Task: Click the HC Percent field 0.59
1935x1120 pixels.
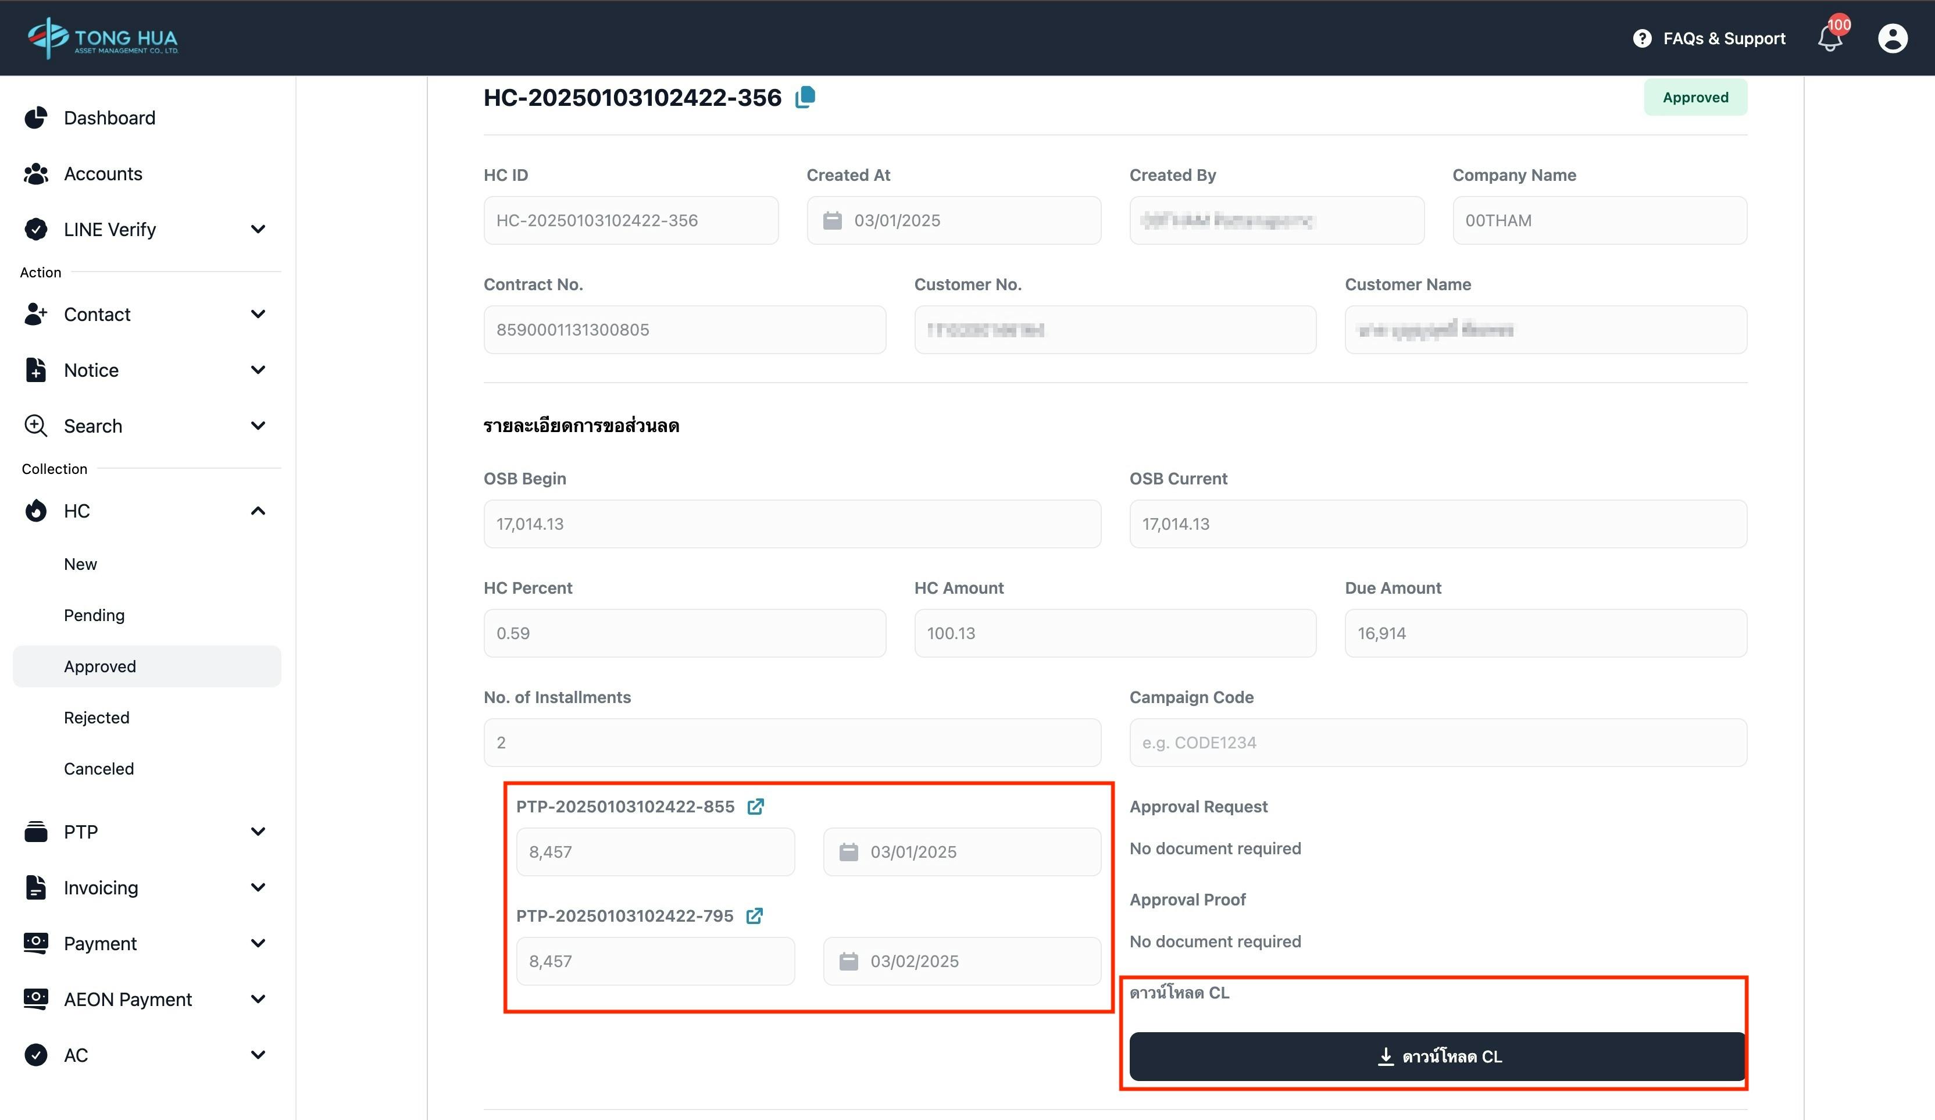Action: pos(684,633)
